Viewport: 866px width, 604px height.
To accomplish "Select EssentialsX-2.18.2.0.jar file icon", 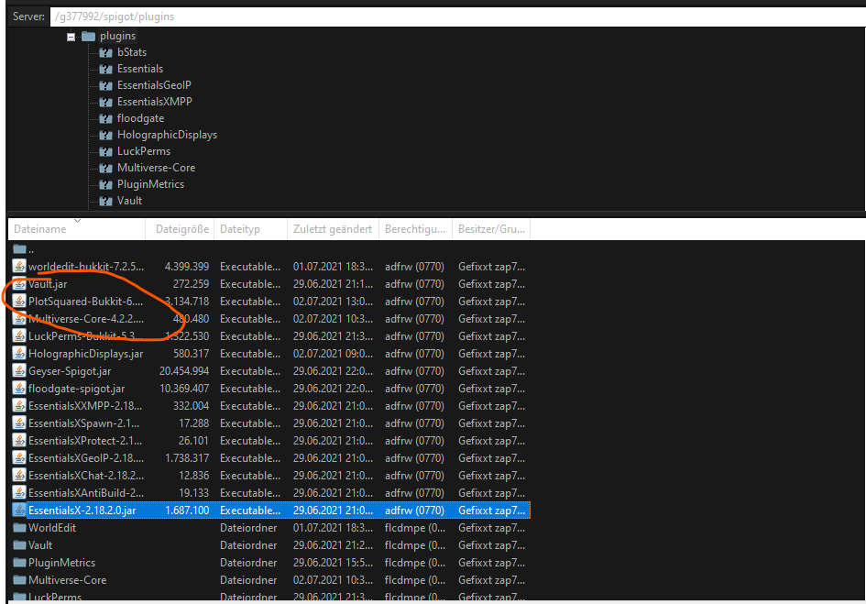I will pos(19,511).
